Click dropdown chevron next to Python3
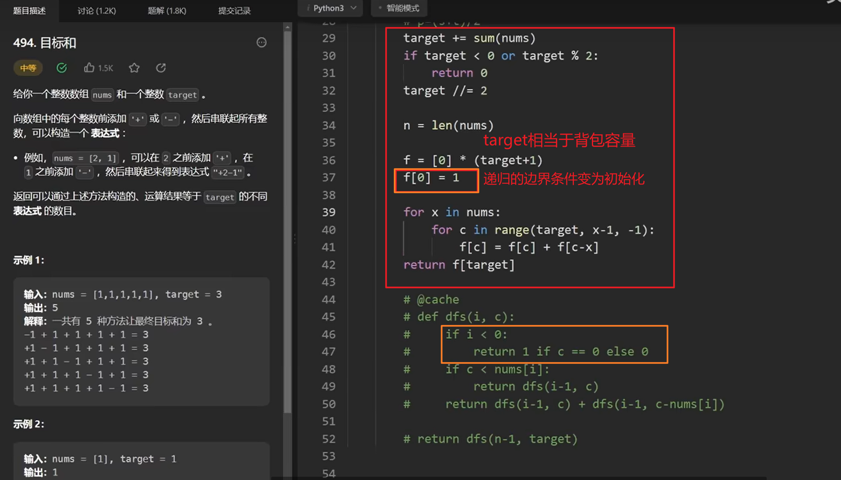The height and width of the screenshot is (480, 841). (x=354, y=8)
